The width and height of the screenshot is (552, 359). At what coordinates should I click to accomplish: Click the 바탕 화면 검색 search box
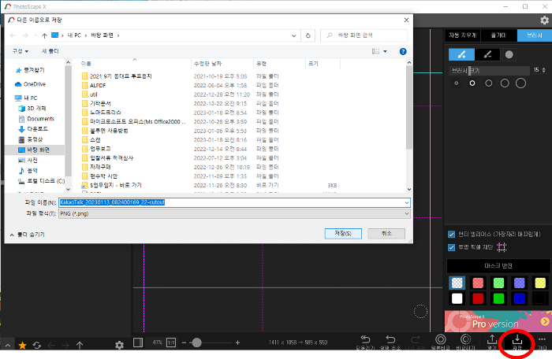[364, 35]
